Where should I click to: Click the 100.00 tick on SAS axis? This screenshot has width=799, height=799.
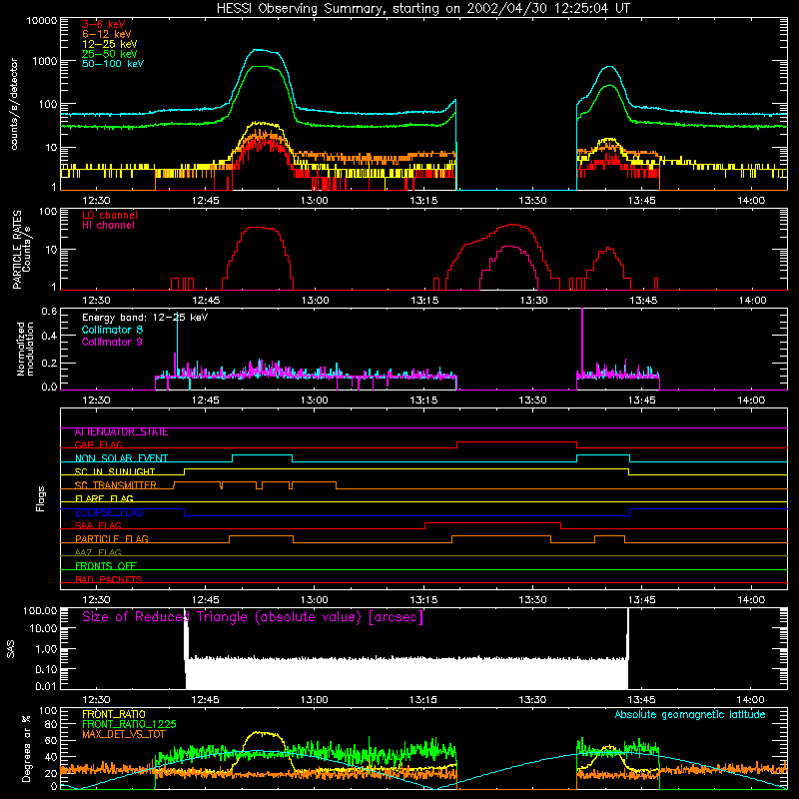pos(40,610)
